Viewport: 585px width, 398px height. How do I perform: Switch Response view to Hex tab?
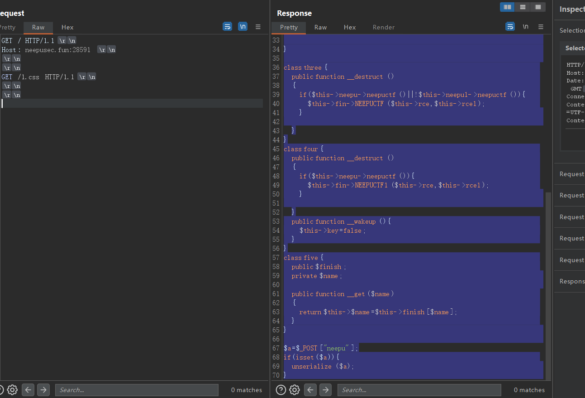click(350, 27)
